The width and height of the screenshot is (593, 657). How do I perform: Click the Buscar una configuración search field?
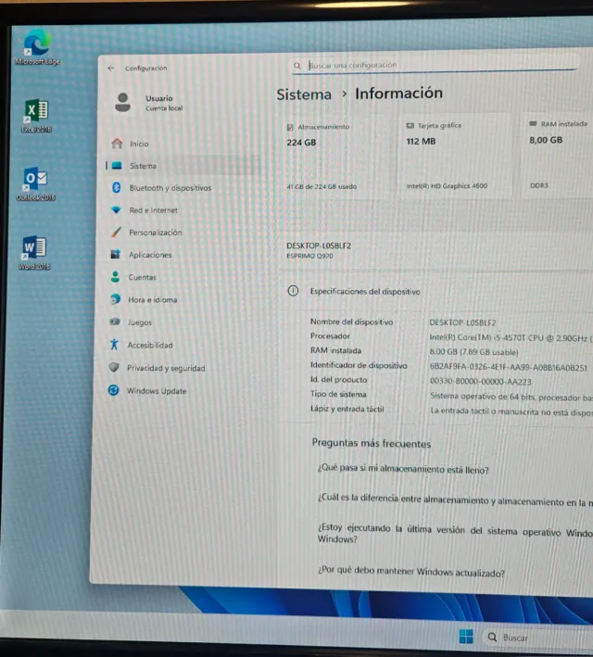click(435, 65)
